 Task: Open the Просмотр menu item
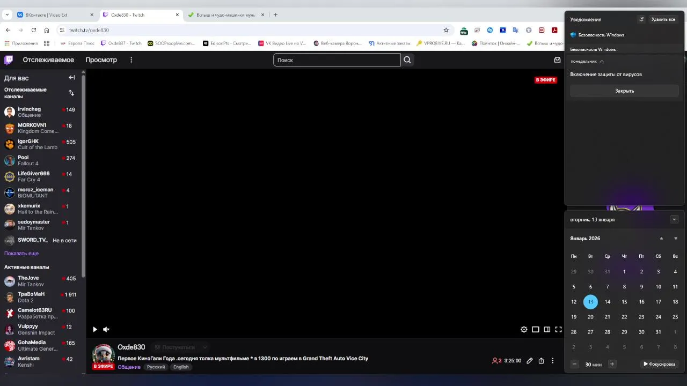tap(101, 60)
